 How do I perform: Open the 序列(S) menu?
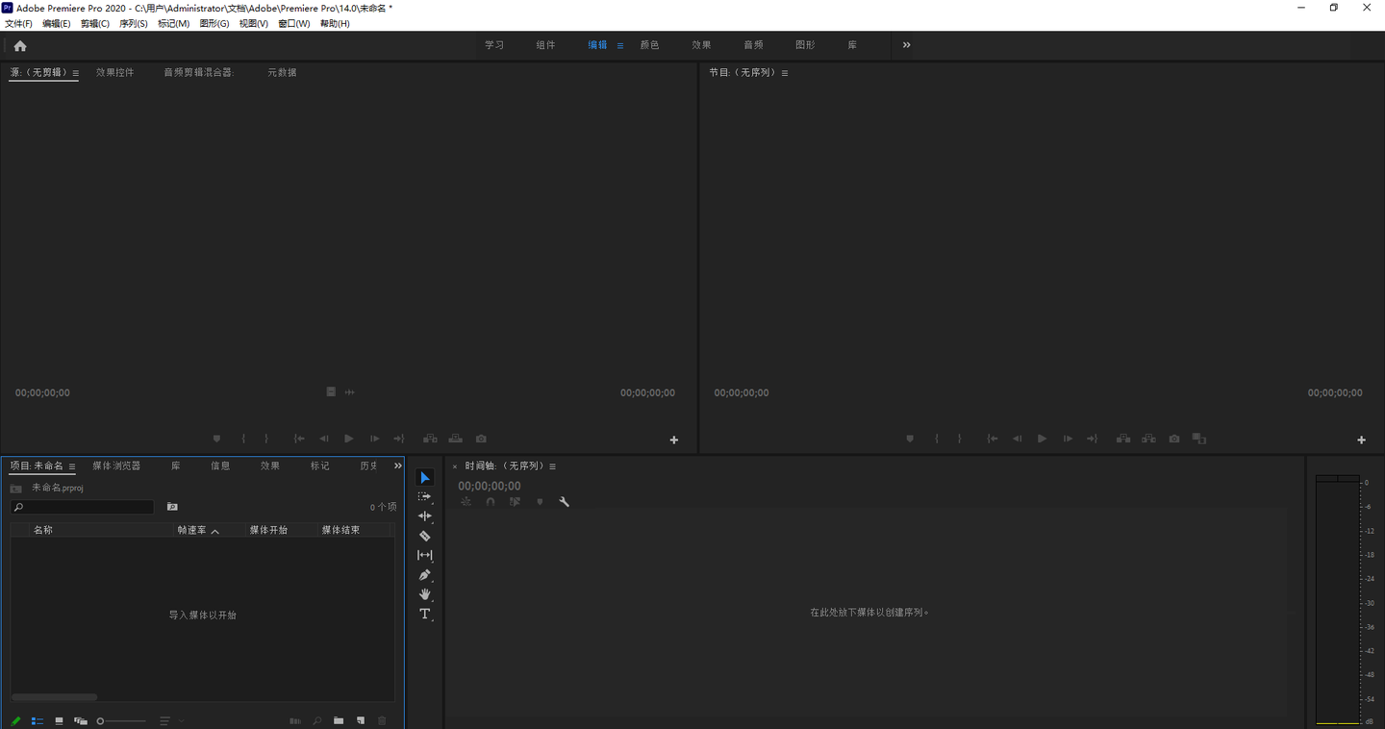click(133, 23)
